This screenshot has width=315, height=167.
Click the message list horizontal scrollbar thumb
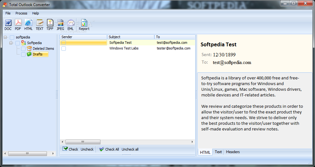[x=83, y=142]
